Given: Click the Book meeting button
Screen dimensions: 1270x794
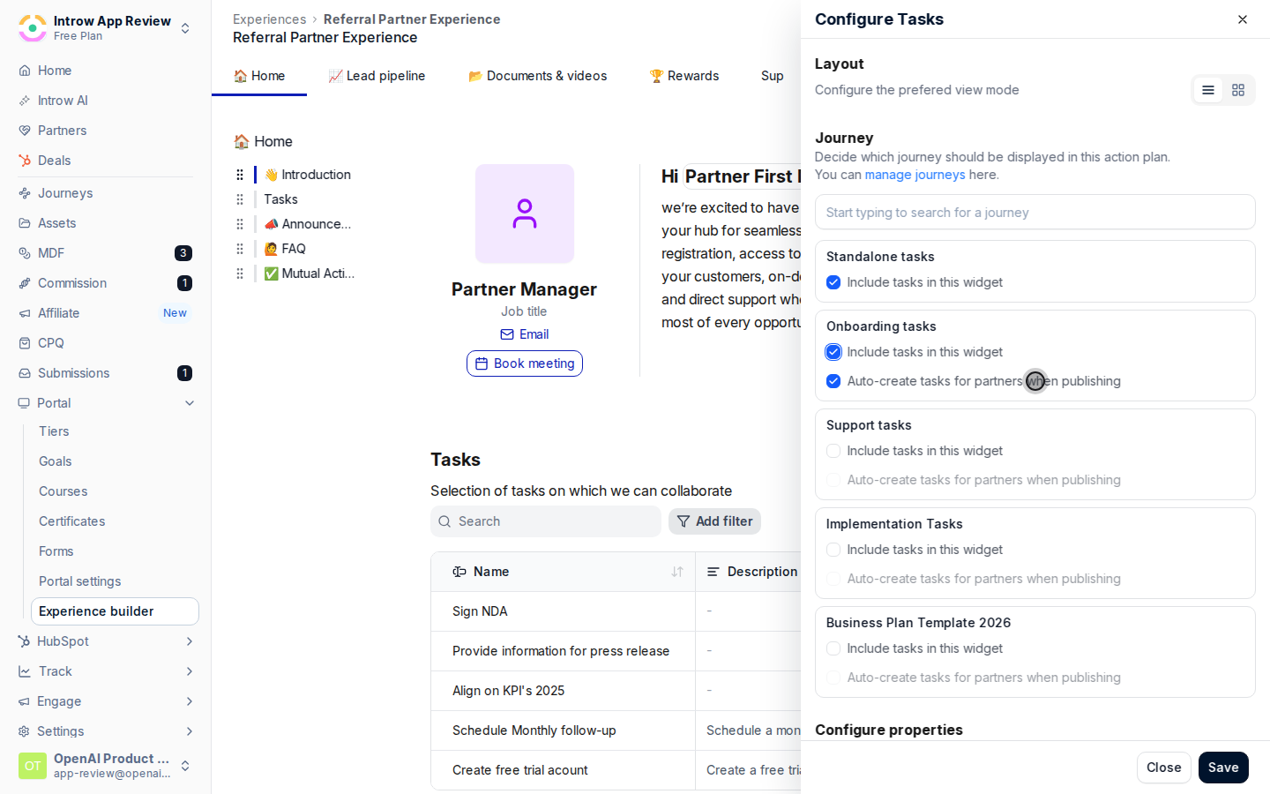Looking at the screenshot, I should pos(525,363).
